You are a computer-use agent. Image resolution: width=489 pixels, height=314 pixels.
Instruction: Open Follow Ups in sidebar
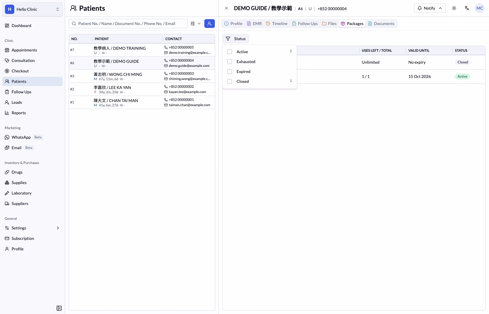click(x=32, y=92)
